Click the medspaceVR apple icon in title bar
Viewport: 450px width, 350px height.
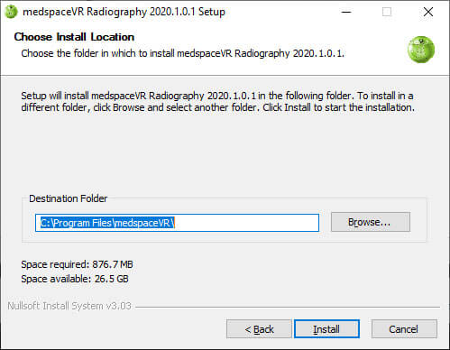pyautogui.click(x=11, y=12)
